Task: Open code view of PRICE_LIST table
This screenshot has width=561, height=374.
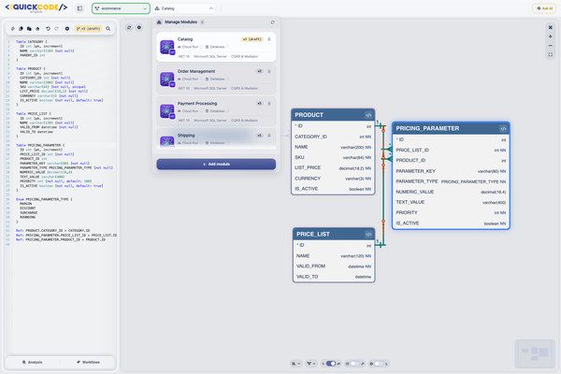Action: (368, 234)
